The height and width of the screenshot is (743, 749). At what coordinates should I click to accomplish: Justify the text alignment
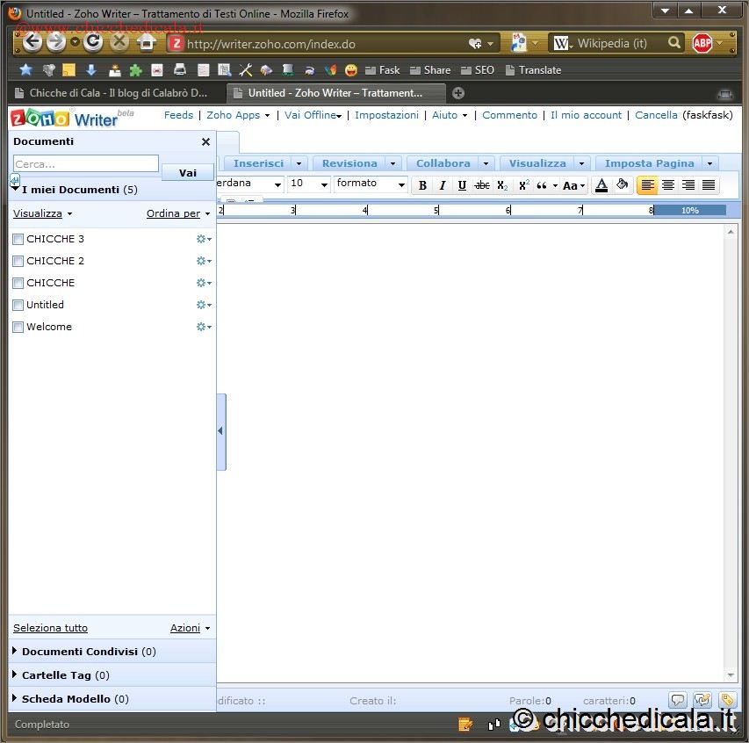click(x=709, y=185)
